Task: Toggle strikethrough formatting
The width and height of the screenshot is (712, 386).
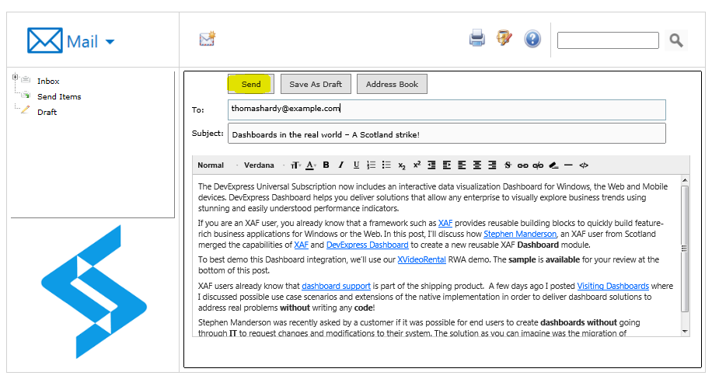Action: (508, 165)
